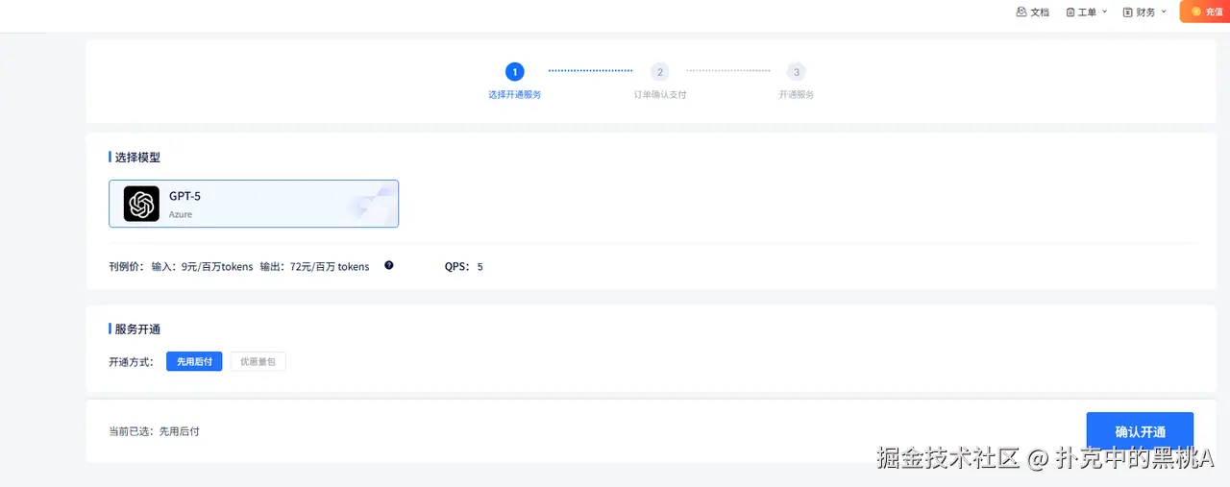Click the 开通服务 step label
Viewport: 1230px width, 487px height.
[796, 95]
